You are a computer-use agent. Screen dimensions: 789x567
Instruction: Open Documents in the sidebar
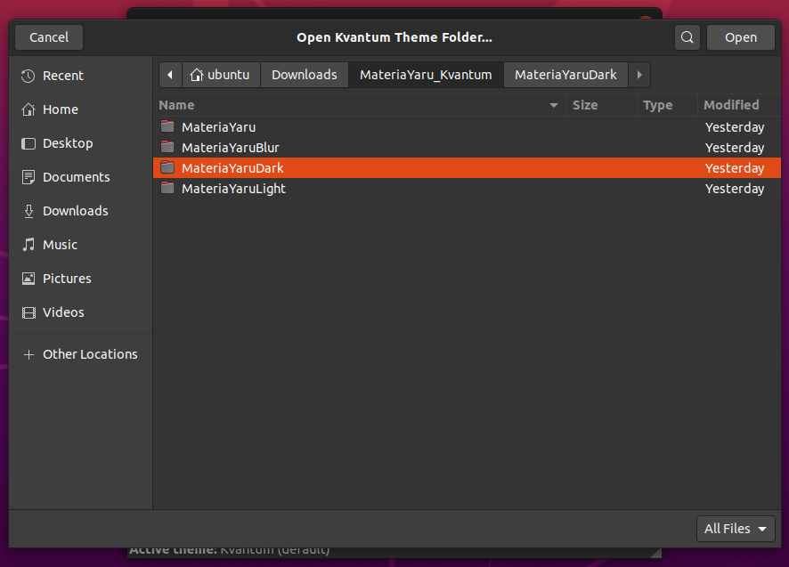[x=80, y=177]
